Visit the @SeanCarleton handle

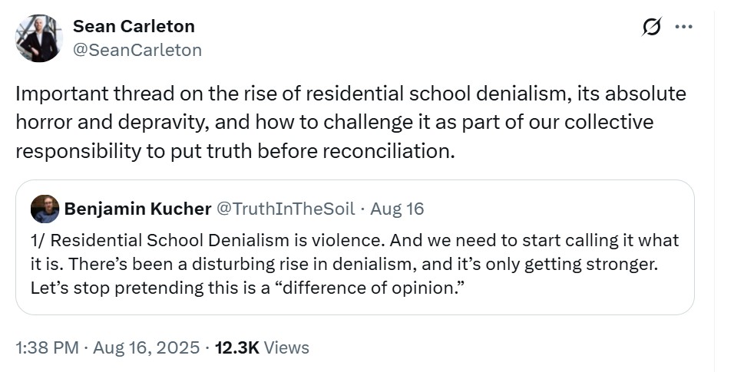tap(137, 50)
